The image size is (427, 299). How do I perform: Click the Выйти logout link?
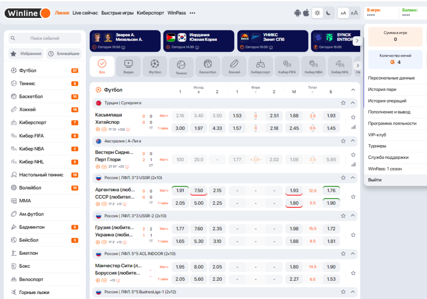point(375,180)
